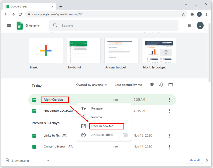Click the shared people icon beside Content Status
Screen dimensions: 213x168
point(70,146)
